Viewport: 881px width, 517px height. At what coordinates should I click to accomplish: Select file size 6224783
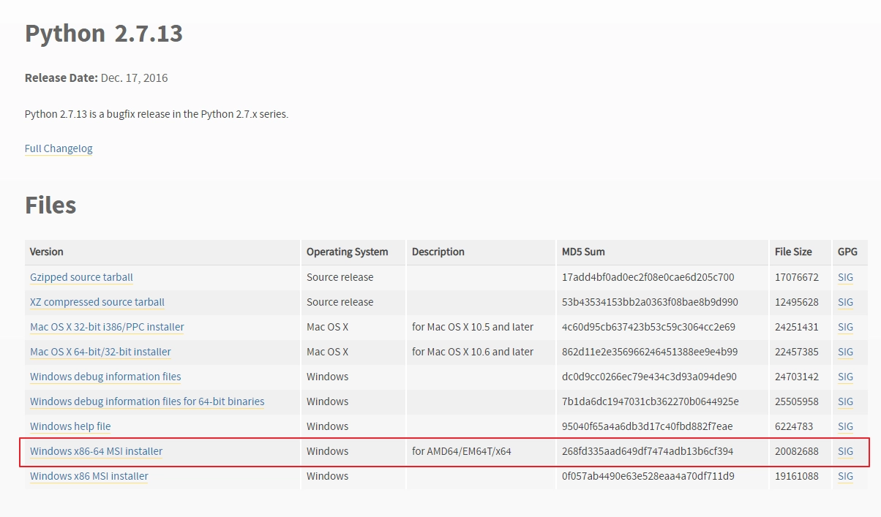click(794, 426)
